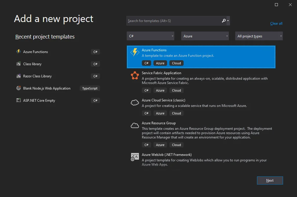Click the Service Fabric Application orange icon
This screenshot has width=297, height=197.
pyautogui.click(x=135, y=75)
